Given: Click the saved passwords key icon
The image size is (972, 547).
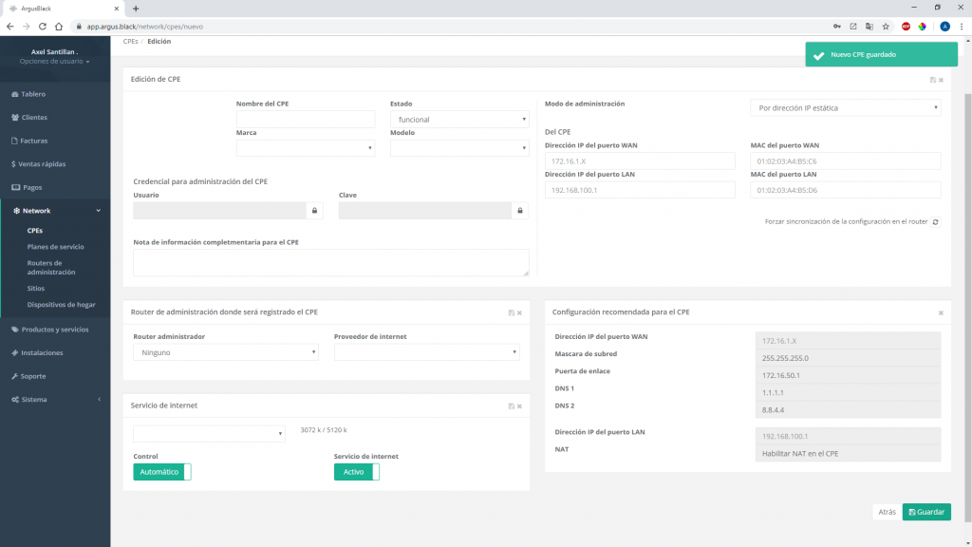Looking at the screenshot, I should click(x=837, y=27).
